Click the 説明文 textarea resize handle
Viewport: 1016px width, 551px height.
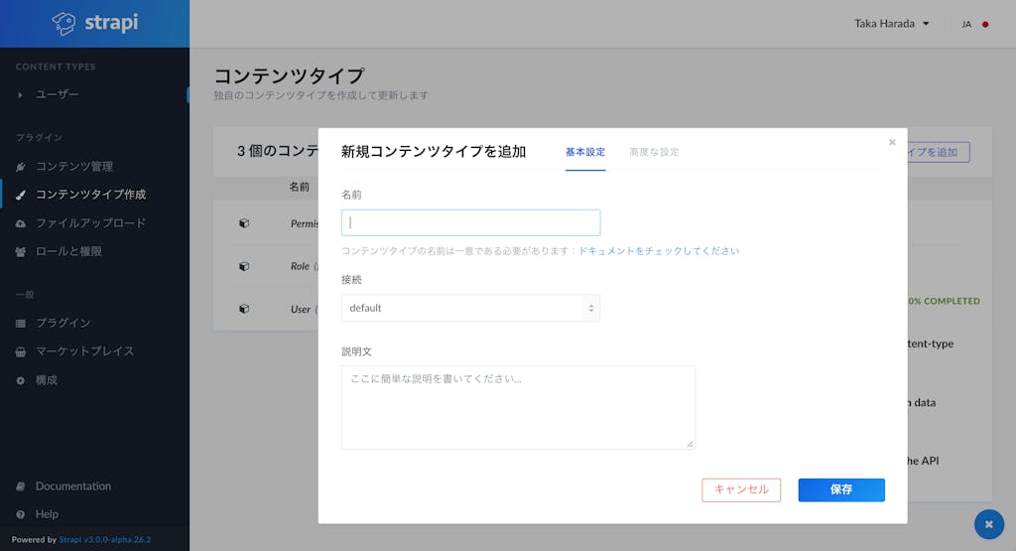click(691, 445)
